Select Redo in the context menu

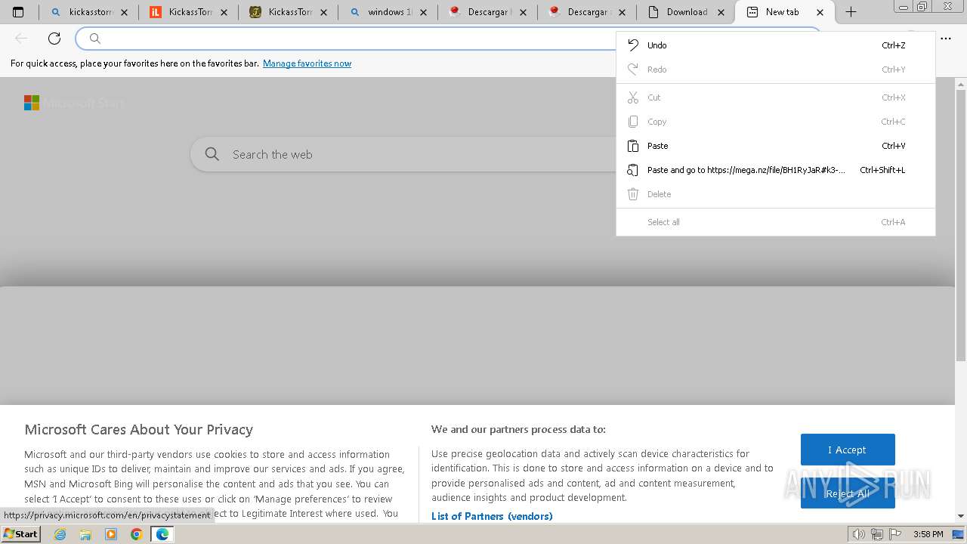point(776,70)
